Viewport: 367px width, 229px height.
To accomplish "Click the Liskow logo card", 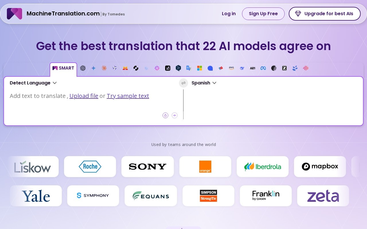I will [x=33, y=167].
